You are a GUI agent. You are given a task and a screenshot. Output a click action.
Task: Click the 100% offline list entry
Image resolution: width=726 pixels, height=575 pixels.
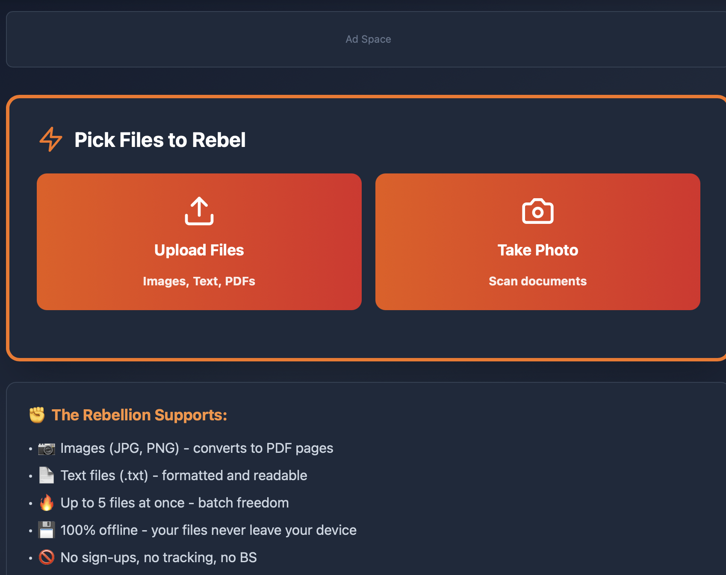tap(208, 530)
